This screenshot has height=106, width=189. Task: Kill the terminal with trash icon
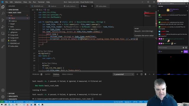(146, 74)
